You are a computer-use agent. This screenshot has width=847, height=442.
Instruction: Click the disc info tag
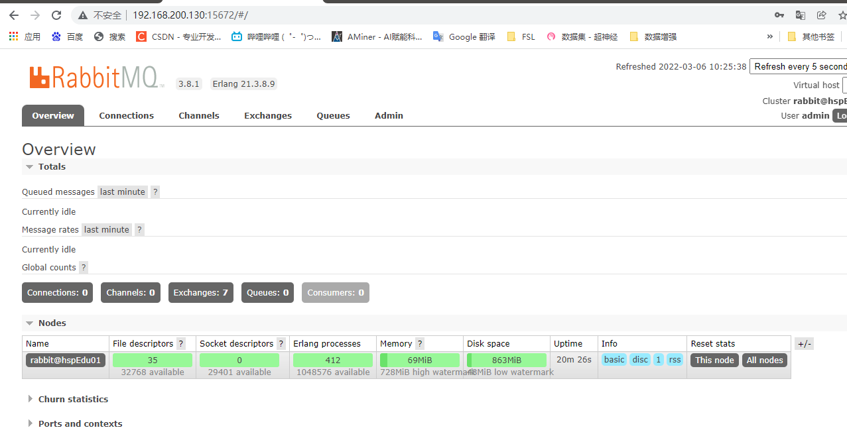640,359
